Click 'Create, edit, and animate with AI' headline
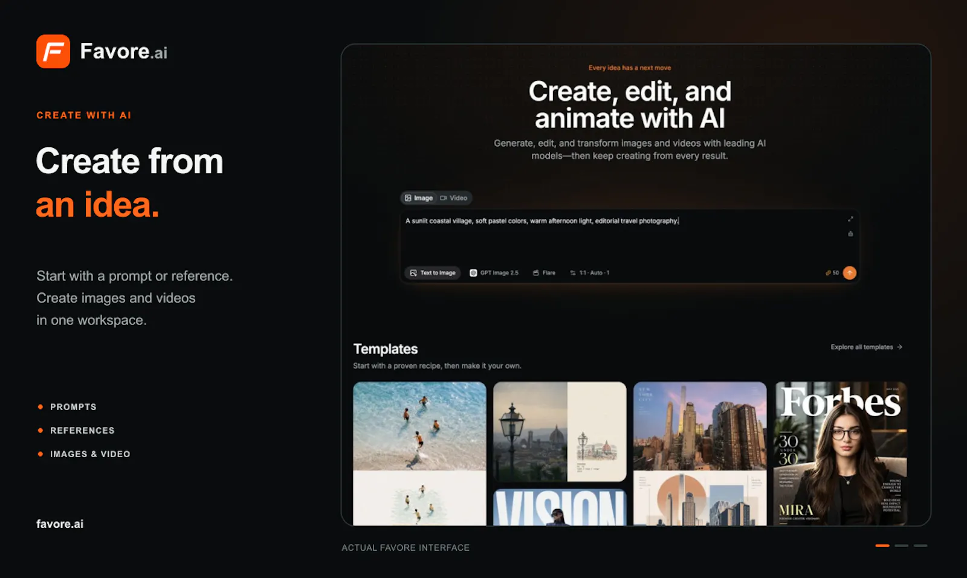Image resolution: width=967 pixels, height=578 pixels. 630,105
